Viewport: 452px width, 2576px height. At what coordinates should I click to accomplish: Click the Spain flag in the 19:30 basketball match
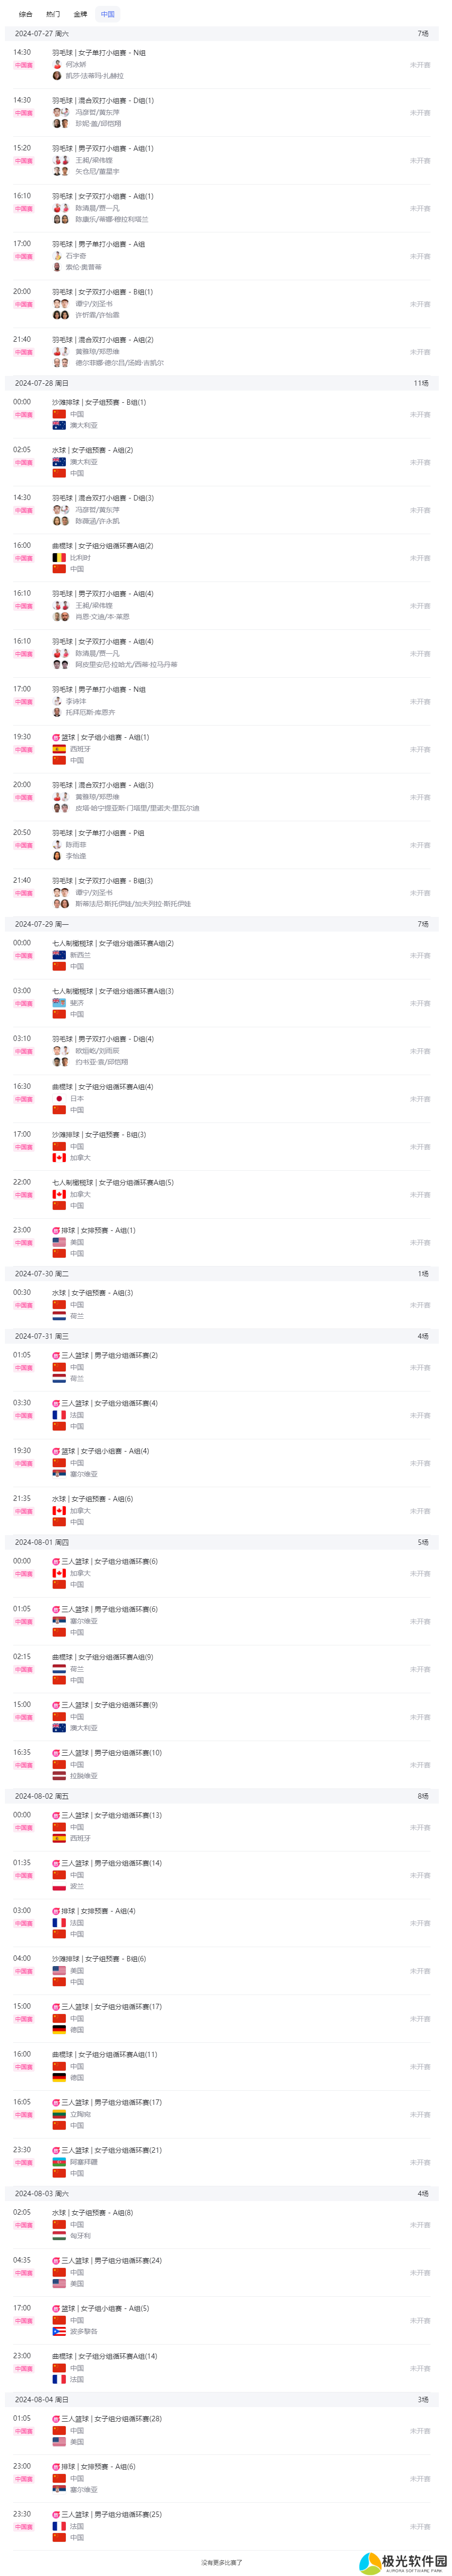click(59, 749)
